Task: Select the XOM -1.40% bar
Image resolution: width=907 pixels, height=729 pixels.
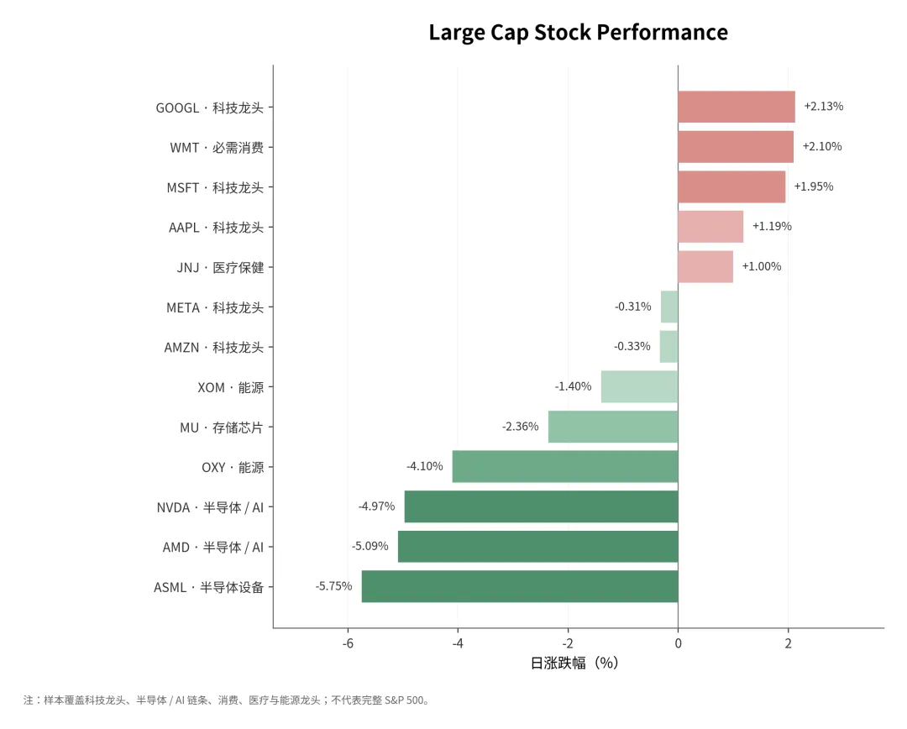Action: (x=639, y=386)
